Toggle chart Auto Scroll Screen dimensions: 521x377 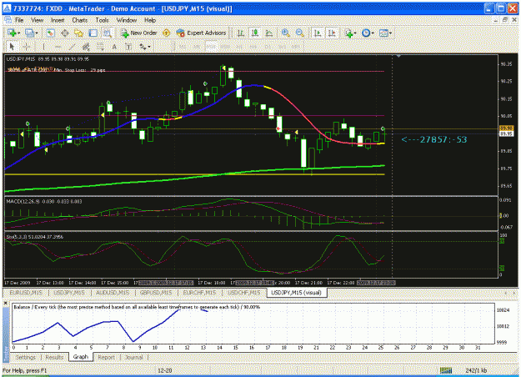(x=318, y=33)
